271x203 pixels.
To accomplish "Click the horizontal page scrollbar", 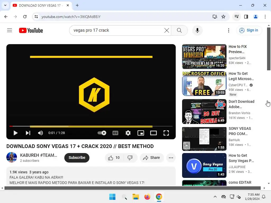I will (x=133, y=188).
